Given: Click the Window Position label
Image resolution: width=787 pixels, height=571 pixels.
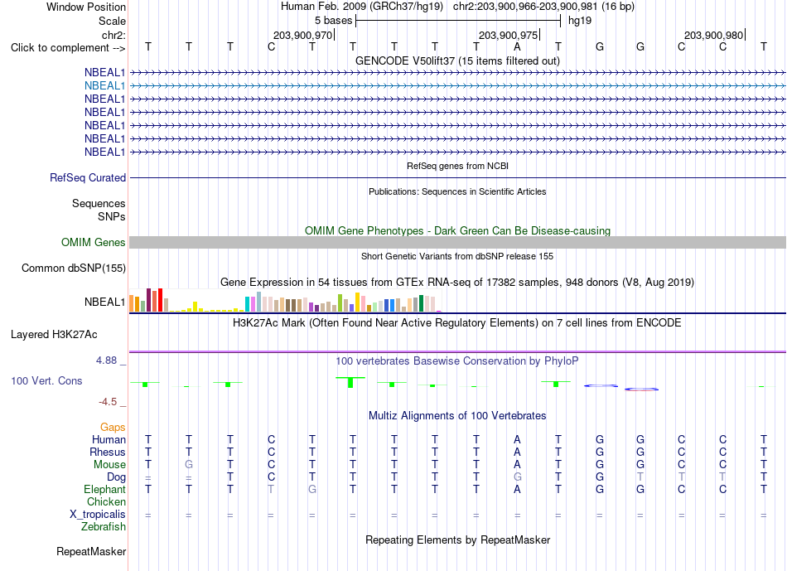Looking at the screenshot, I should tap(86, 7).
